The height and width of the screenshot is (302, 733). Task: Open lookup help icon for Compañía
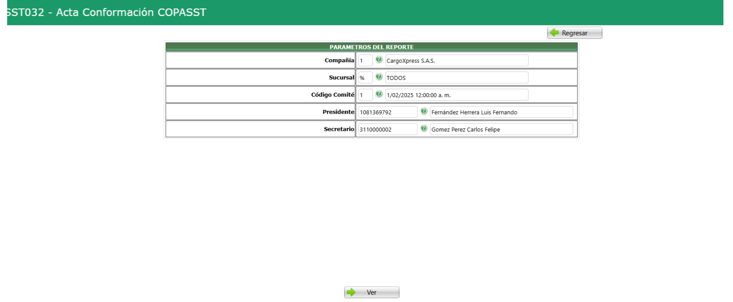[379, 60]
